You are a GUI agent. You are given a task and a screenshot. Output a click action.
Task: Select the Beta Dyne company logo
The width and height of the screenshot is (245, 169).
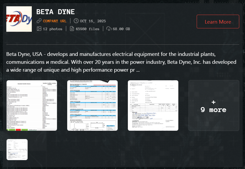(19, 19)
